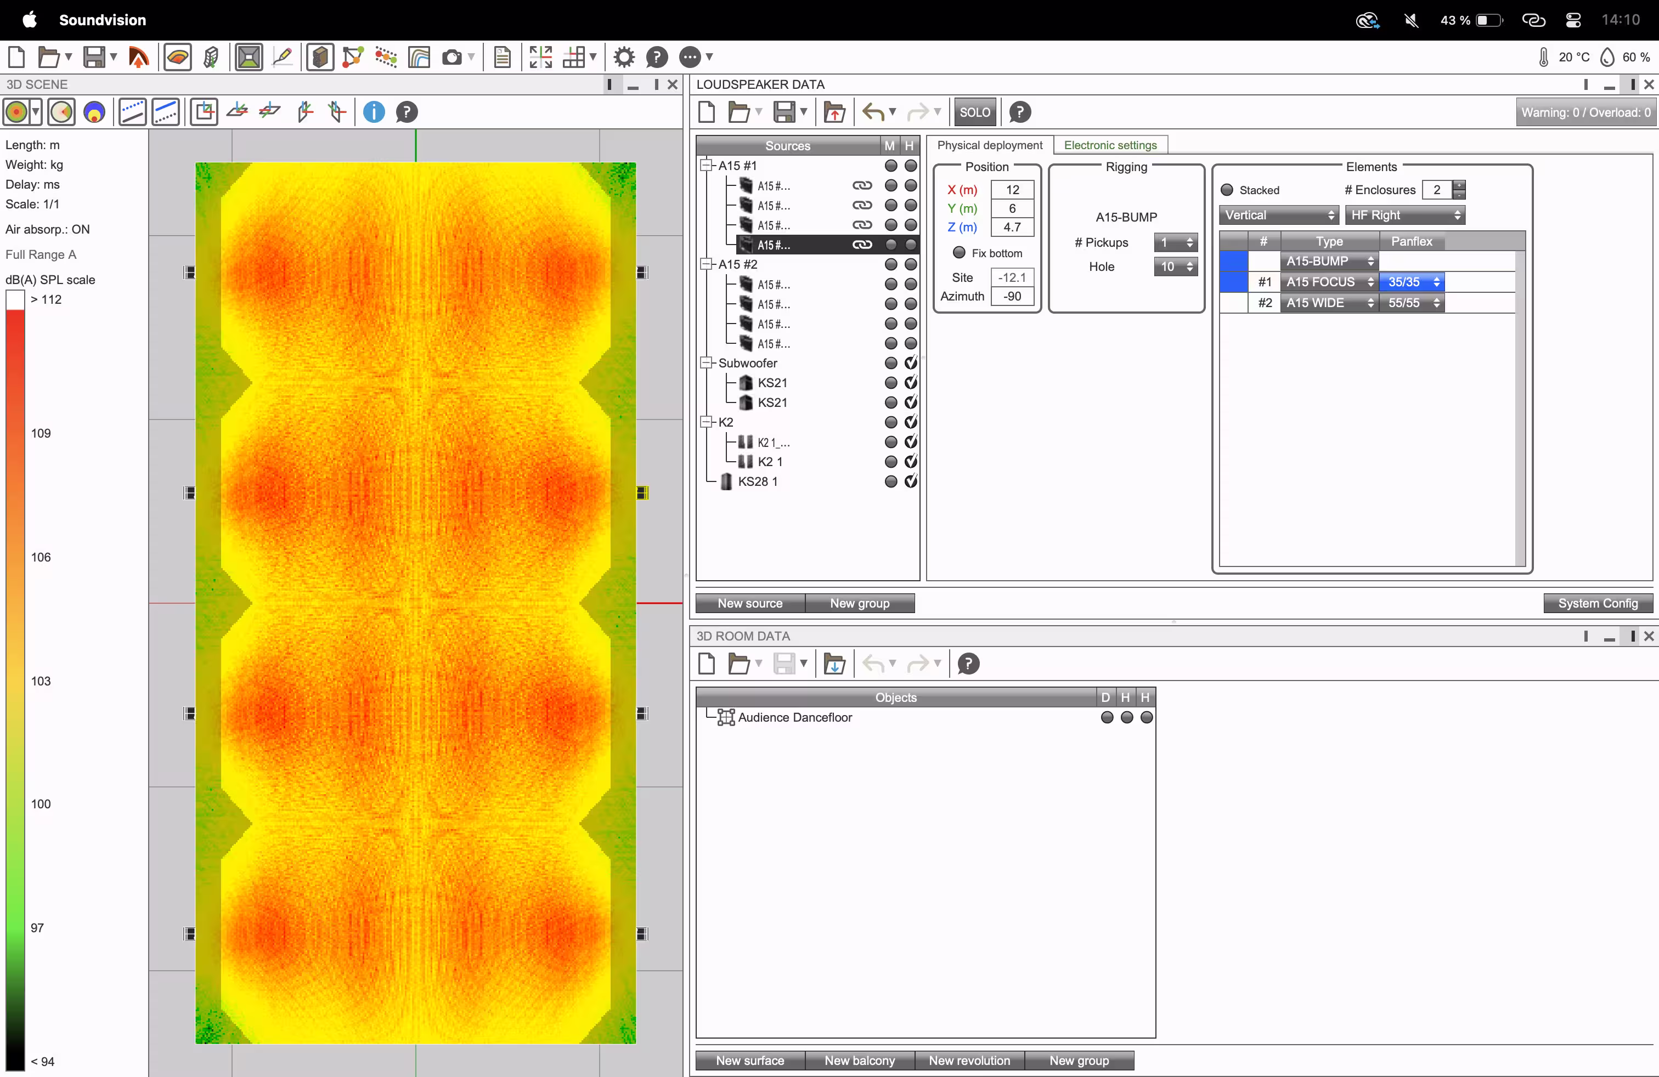The height and width of the screenshot is (1077, 1659).
Task: Enable the Stacked radio option
Action: (1227, 190)
